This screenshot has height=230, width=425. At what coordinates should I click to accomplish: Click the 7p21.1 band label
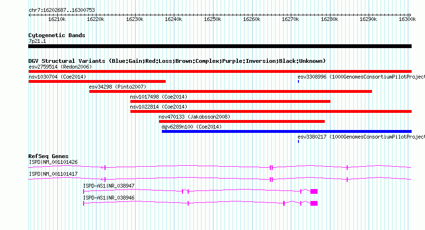(x=37, y=41)
